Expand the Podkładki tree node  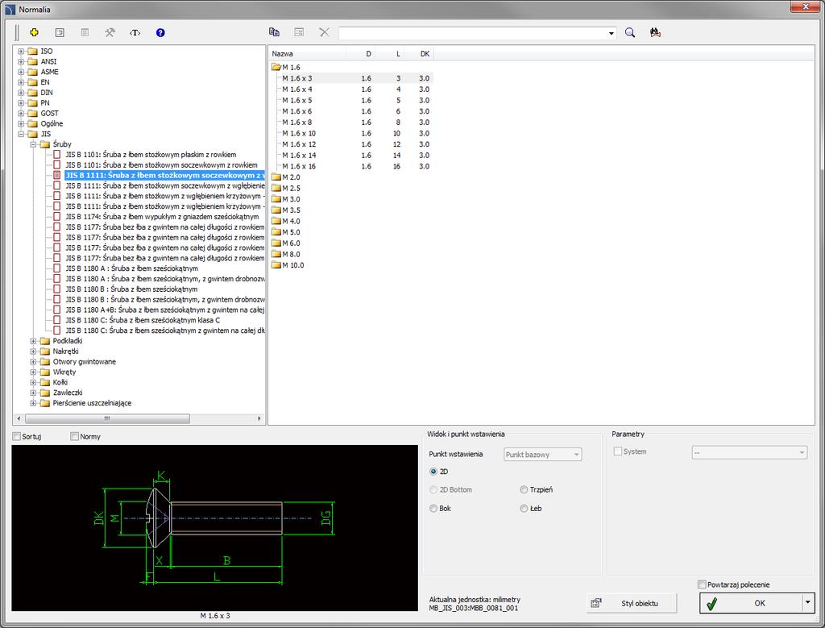pos(33,341)
